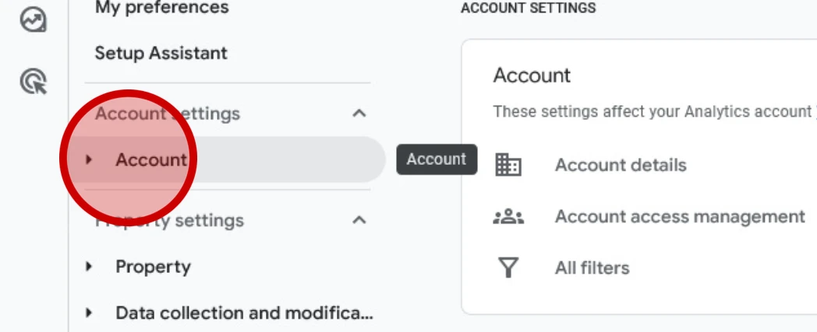817x332 pixels.
Task: Open Account access management link
Action: point(680,216)
